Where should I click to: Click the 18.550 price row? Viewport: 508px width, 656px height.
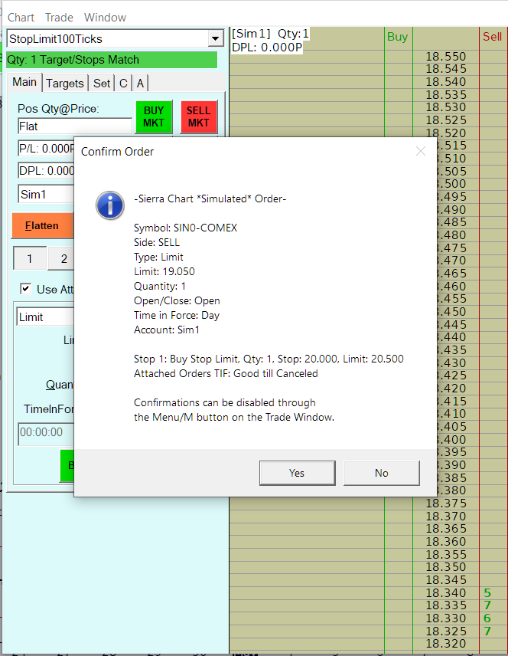(446, 57)
